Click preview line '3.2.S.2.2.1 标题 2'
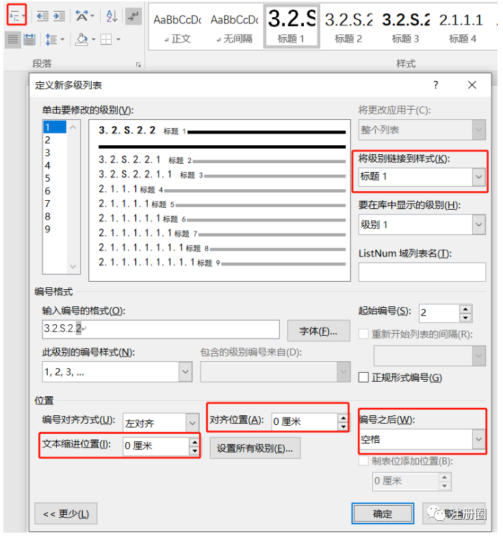Viewport: 503px width, 536px height. (222, 160)
